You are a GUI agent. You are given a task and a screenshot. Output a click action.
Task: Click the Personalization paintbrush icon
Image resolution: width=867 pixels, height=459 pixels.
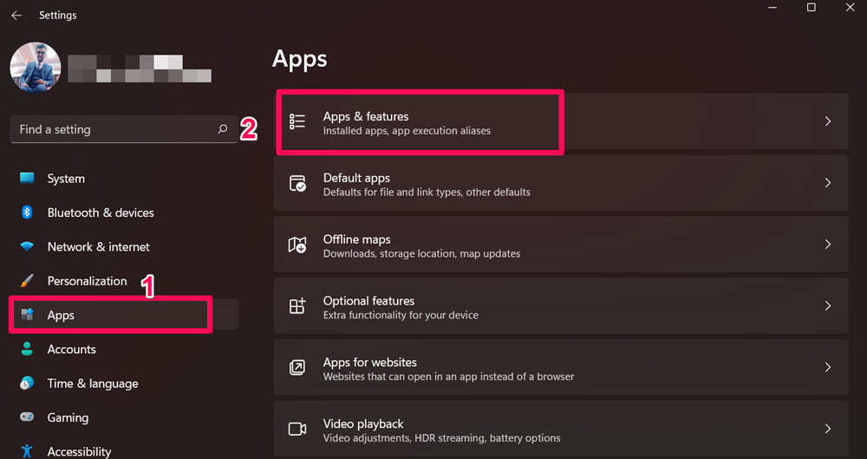click(27, 281)
